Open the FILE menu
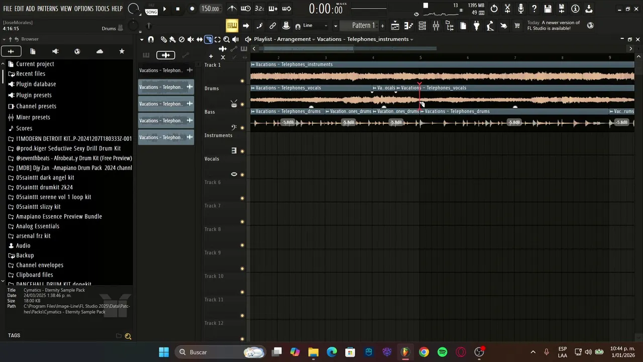Viewport: 643px width, 362px height. click(x=8, y=9)
